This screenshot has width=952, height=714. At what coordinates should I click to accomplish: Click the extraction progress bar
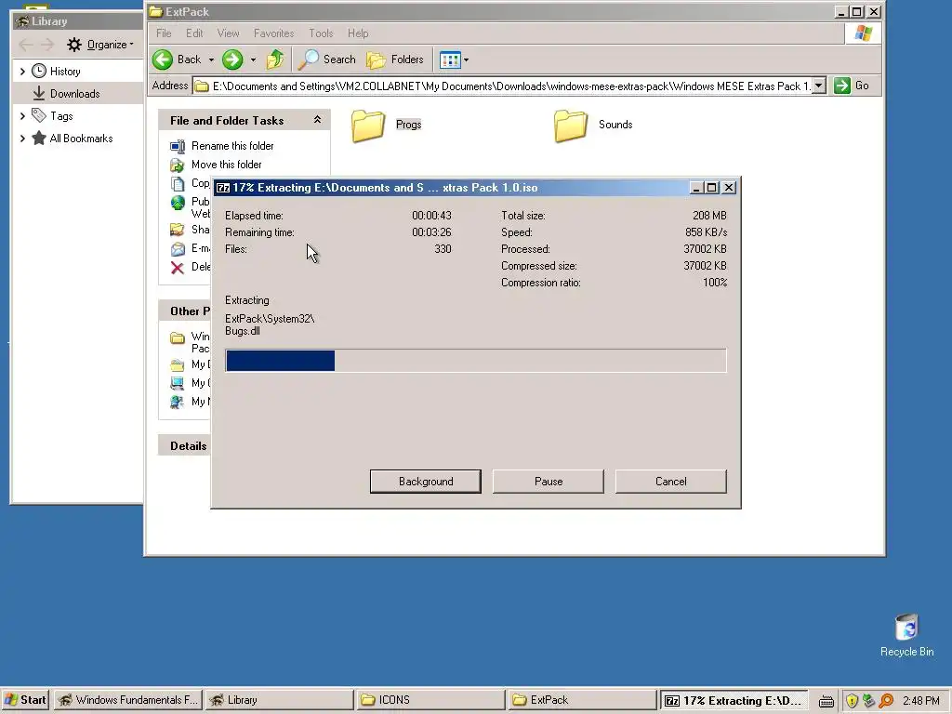tap(475, 361)
